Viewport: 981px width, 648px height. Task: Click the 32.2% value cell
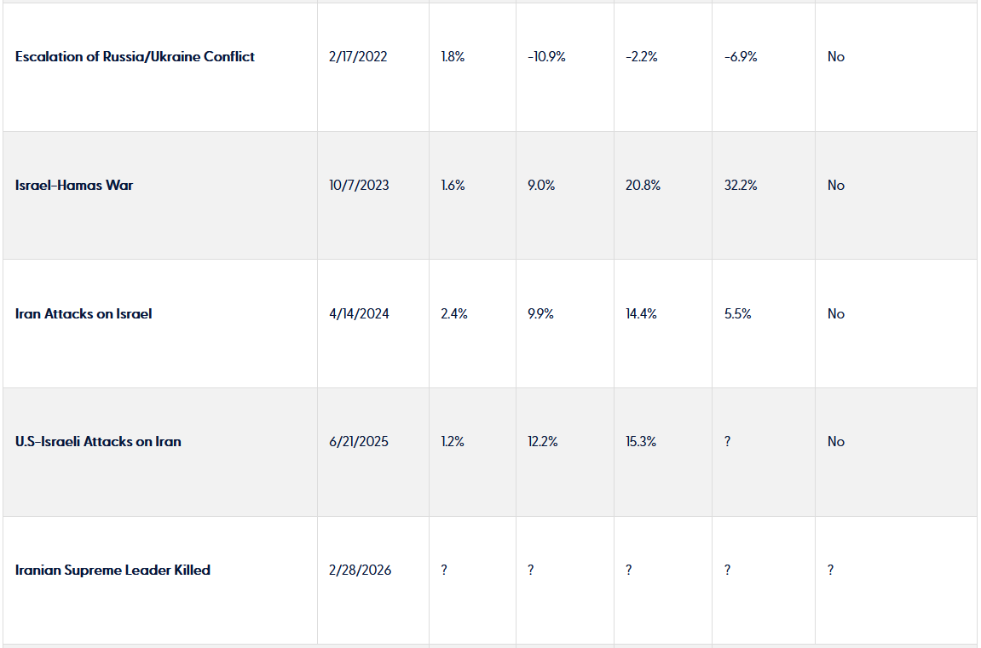pyautogui.click(x=740, y=185)
